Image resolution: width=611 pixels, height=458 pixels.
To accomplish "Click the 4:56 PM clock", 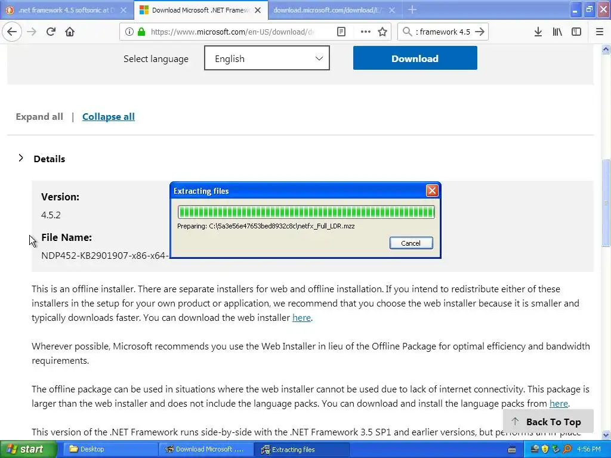I will [589, 449].
